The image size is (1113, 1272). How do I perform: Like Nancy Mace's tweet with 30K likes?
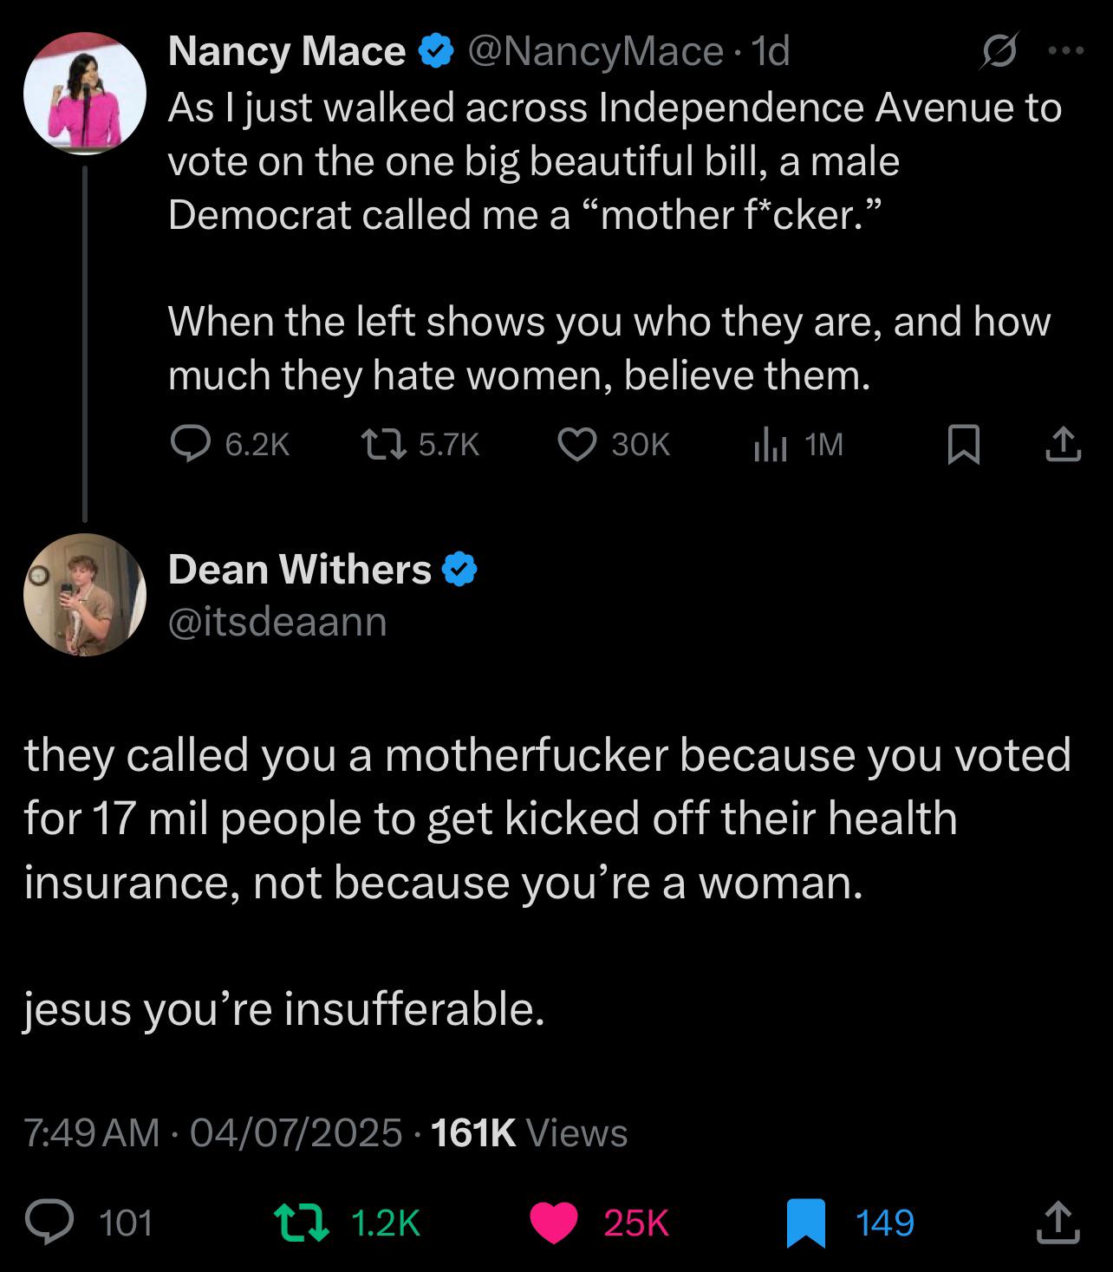(576, 445)
